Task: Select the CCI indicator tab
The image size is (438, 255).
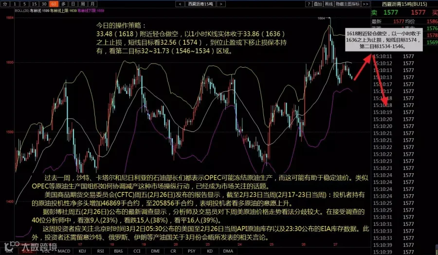Action: pyautogui.click(x=137, y=251)
